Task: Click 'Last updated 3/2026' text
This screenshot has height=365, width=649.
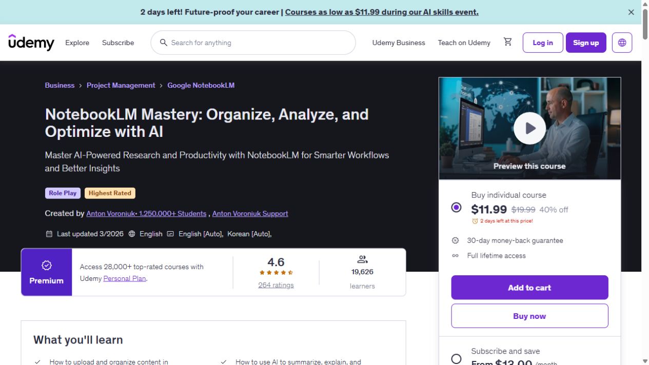Action: tap(90, 234)
